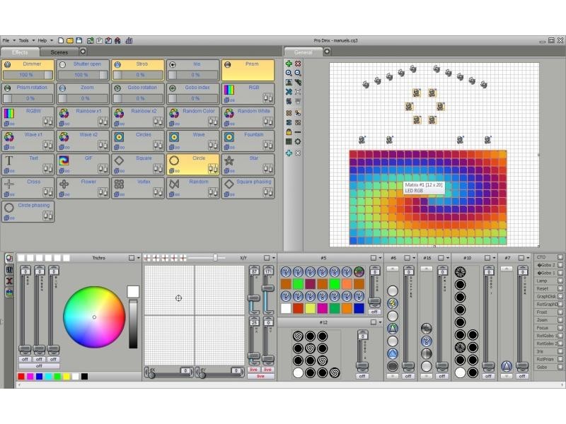
Task: Toggle the CTO channel checkbox
Action: click(560, 257)
